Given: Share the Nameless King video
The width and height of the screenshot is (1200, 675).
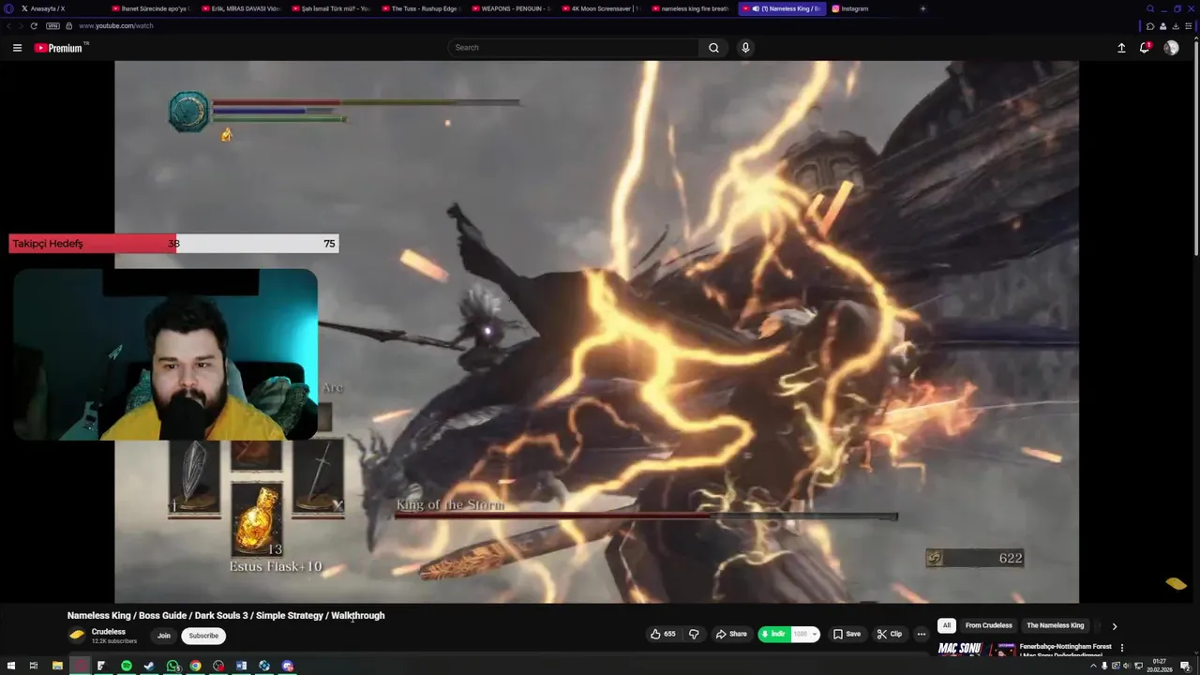Looking at the screenshot, I should click(x=731, y=635).
